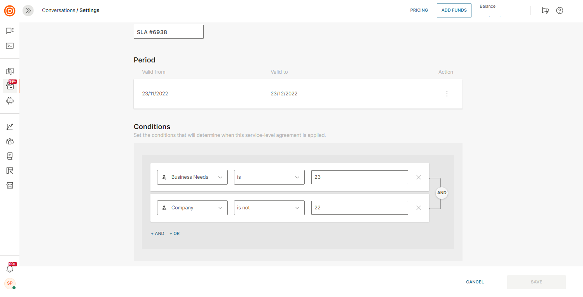The image size is (583, 297).
Task: Open the chat messages sidebar icon
Action: 10,31
